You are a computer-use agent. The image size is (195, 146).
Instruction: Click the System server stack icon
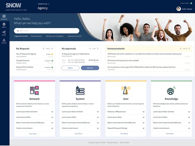pos(80,90)
